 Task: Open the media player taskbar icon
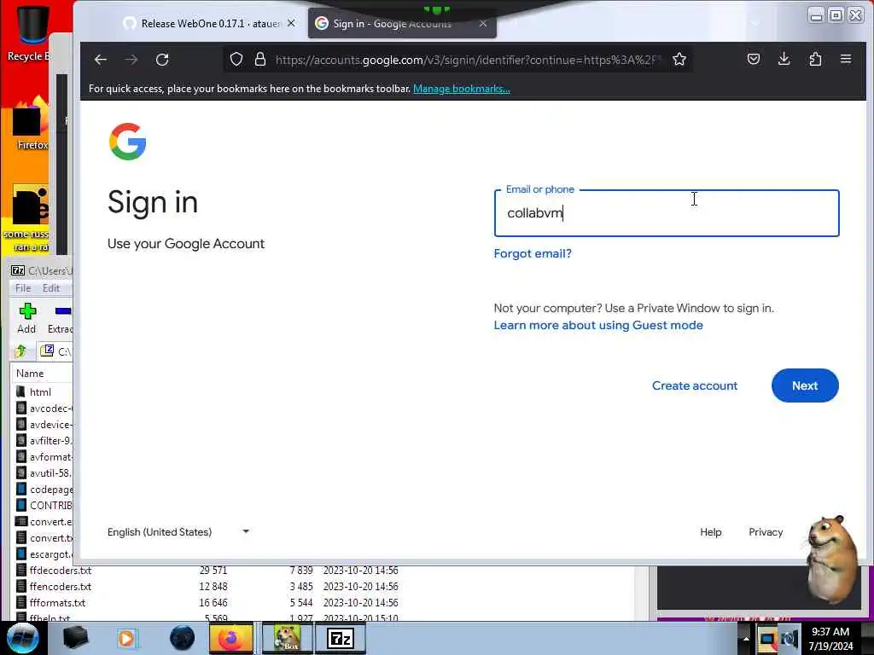[x=126, y=638]
